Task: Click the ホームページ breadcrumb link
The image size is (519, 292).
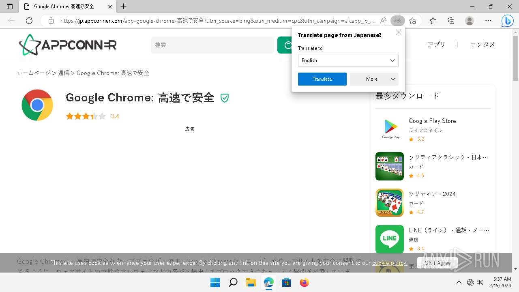Action: 34,73
